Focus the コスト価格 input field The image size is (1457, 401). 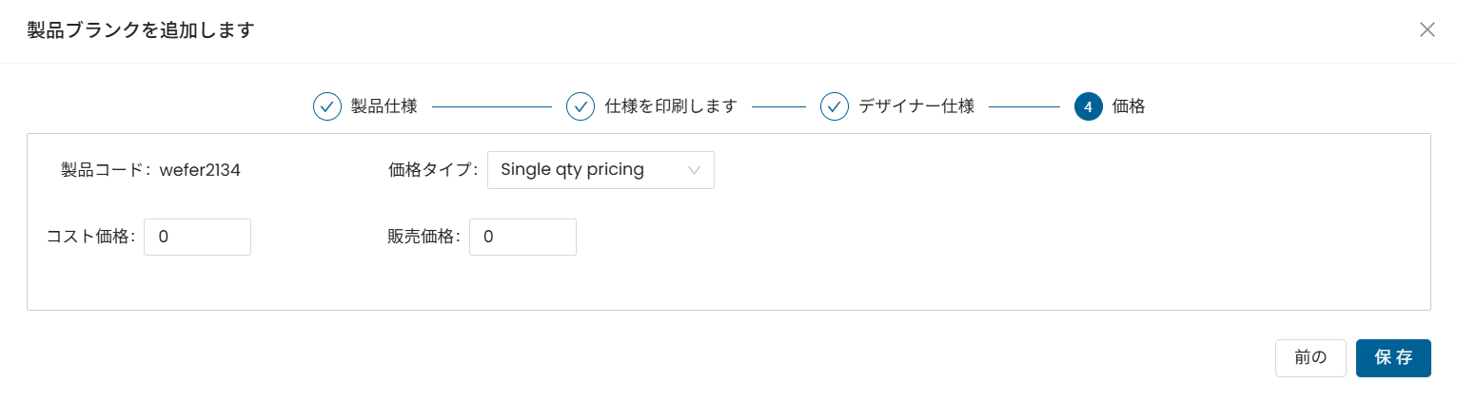[x=197, y=237]
